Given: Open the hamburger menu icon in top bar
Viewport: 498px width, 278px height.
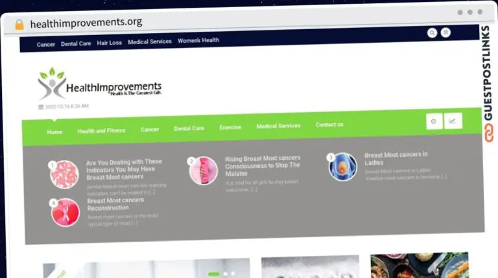Looking at the screenshot, I should tap(445, 32).
